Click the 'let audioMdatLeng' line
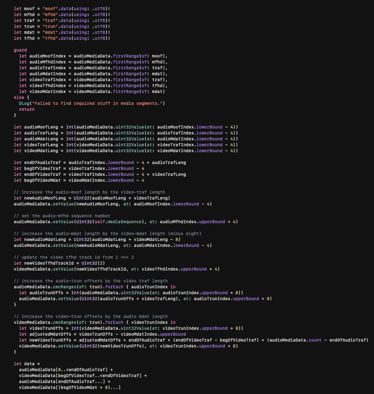This screenshot has width=374, height=394. 126,139
